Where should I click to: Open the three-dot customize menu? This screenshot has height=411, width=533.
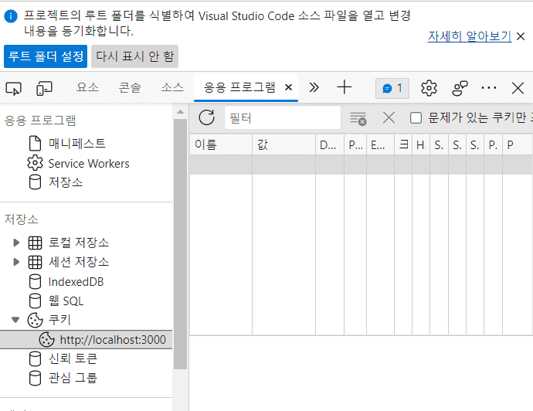tap(489, 88)
